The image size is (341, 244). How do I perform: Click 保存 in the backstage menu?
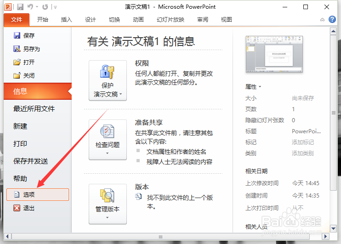pyautogui.click(x=24, y=35)
